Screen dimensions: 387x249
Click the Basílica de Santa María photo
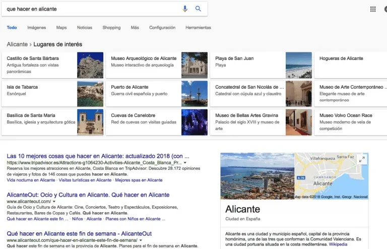pyautogui.click(x=90, y=122)
